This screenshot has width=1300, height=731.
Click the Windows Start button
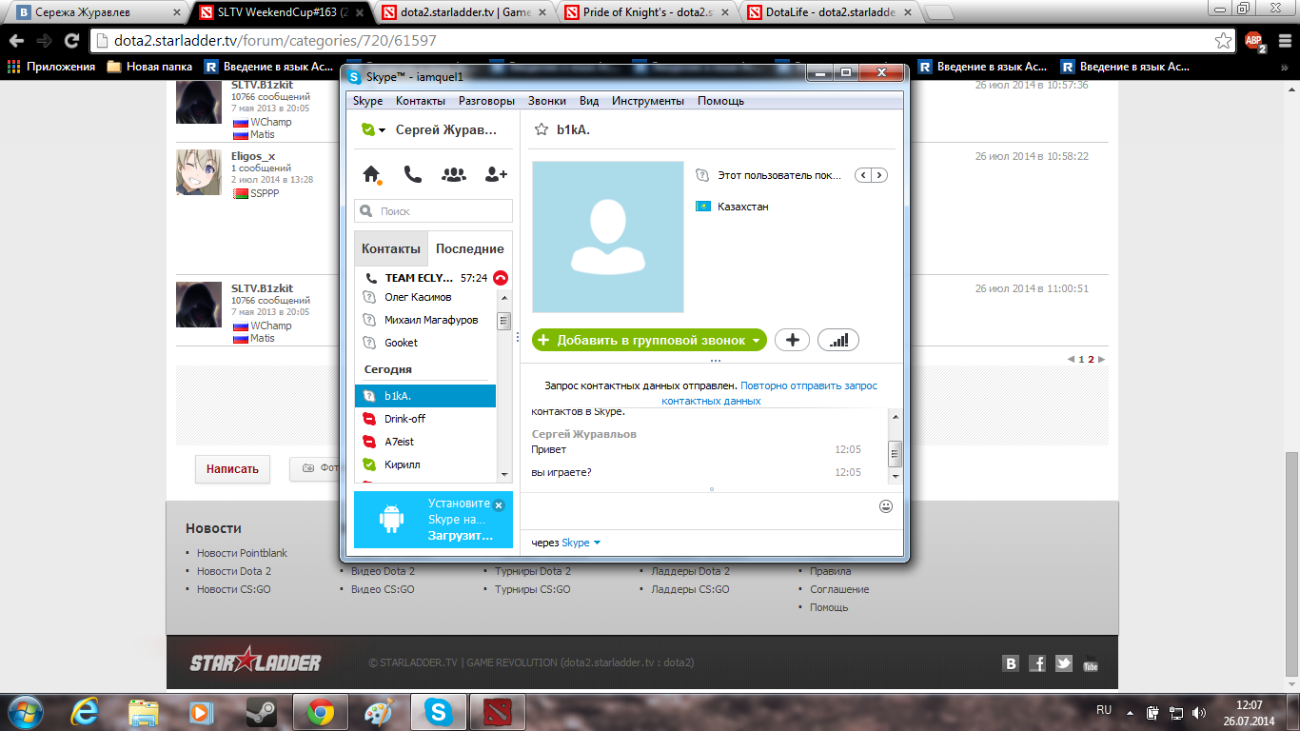pos(24,711)
